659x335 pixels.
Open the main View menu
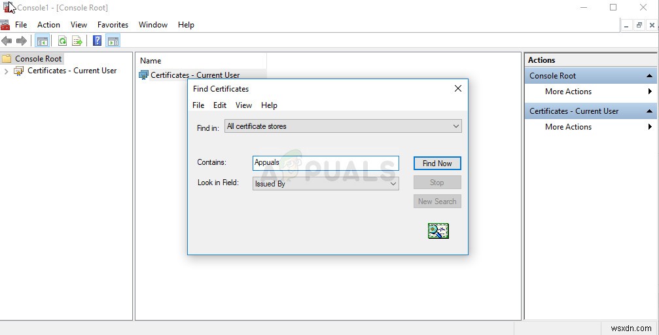79,25
